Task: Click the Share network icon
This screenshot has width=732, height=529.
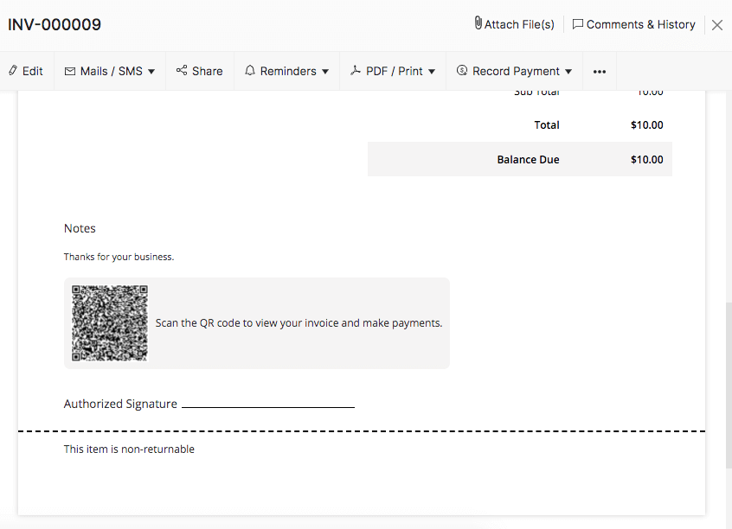Action: (x=181, y=71)
